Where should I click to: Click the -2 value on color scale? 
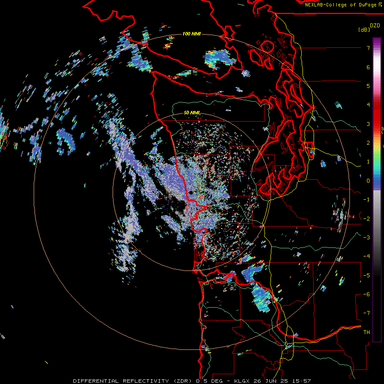[367, 219]
